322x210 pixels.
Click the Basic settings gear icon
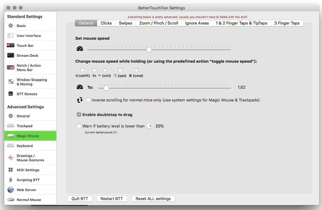11,26
